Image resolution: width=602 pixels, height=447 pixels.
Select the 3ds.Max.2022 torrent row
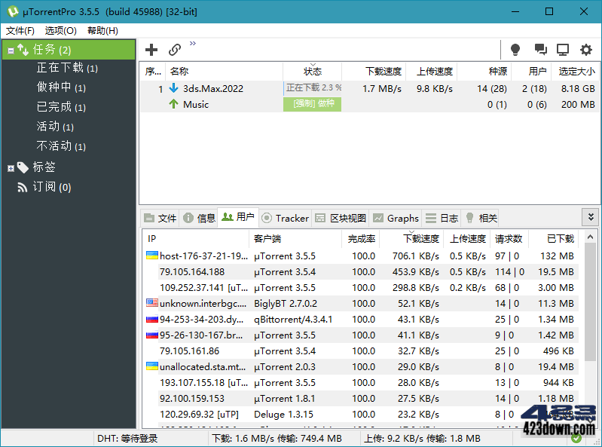click(369, 89)
